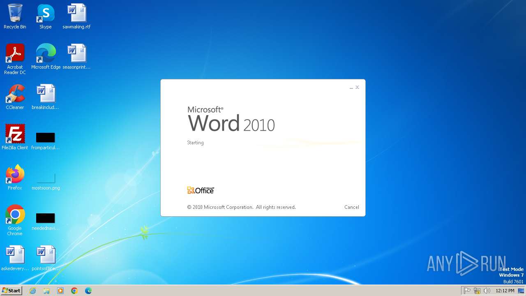This screenshot has width=526, height=296.
Task: Click the 2010 Microsoft Corporation copyright text
Action: pos(241,207)
